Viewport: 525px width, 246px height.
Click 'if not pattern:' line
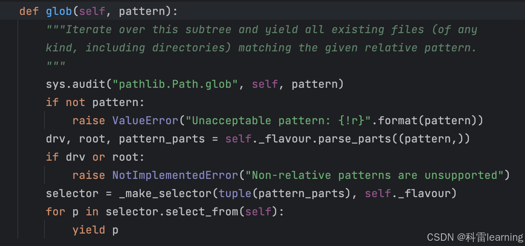click(95, 102)
